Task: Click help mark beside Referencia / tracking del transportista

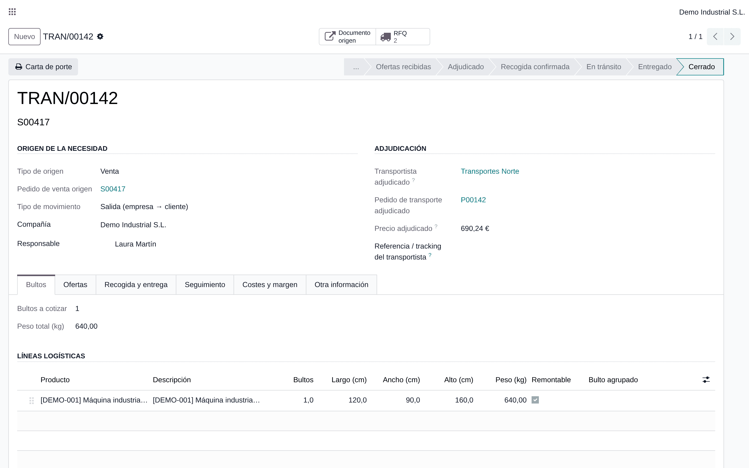Action: [430, 255]
